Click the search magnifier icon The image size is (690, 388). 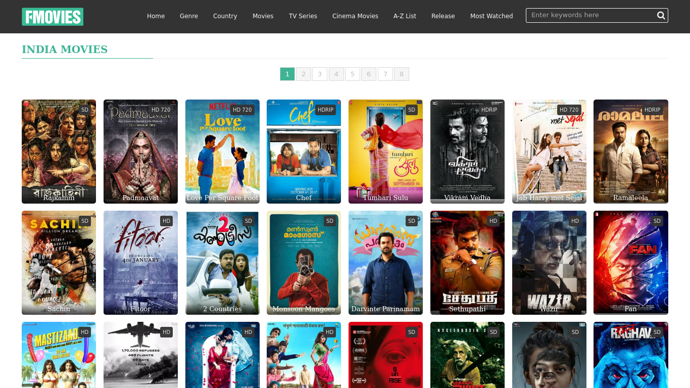click(661, 15)
